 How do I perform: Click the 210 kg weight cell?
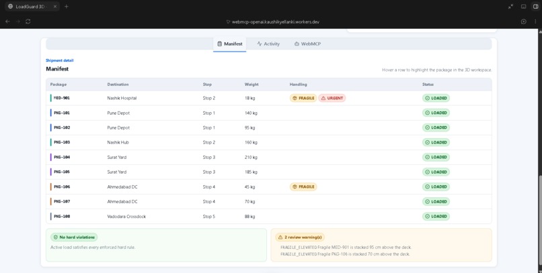click(x=251, y=157)
